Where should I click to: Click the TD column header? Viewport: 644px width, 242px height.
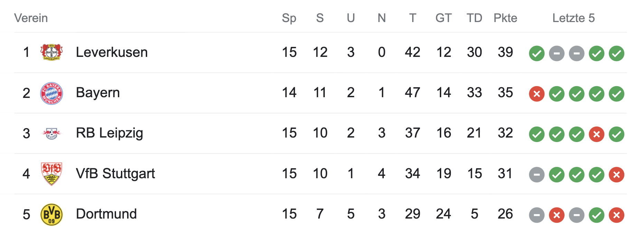point(474,18)
